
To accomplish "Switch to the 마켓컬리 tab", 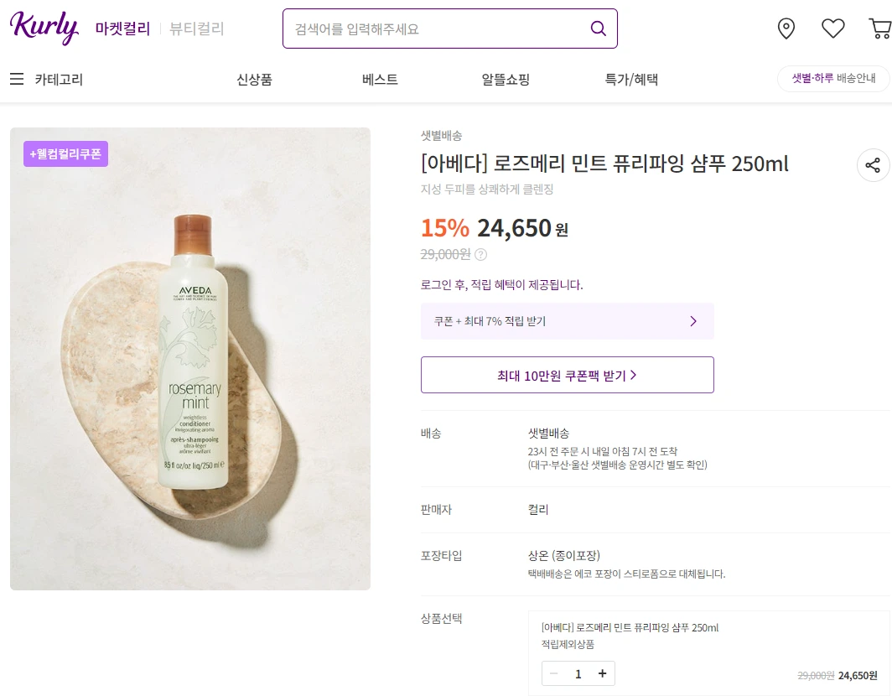I will point(123,29).
